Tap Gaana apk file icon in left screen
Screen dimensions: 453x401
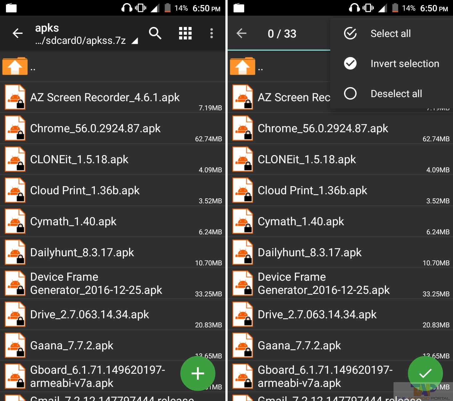click(15, 345)
